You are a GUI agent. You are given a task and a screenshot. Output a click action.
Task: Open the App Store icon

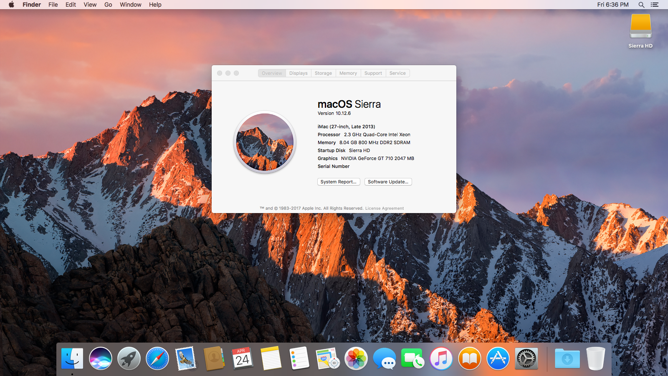(498, 358)
